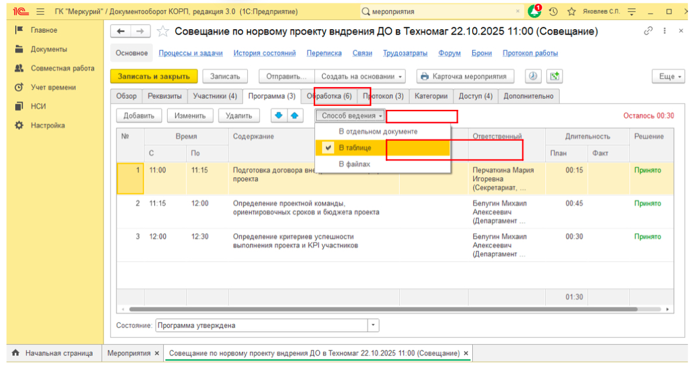Open Переписка link
The image size is (689, 370).
click(324, 53)
